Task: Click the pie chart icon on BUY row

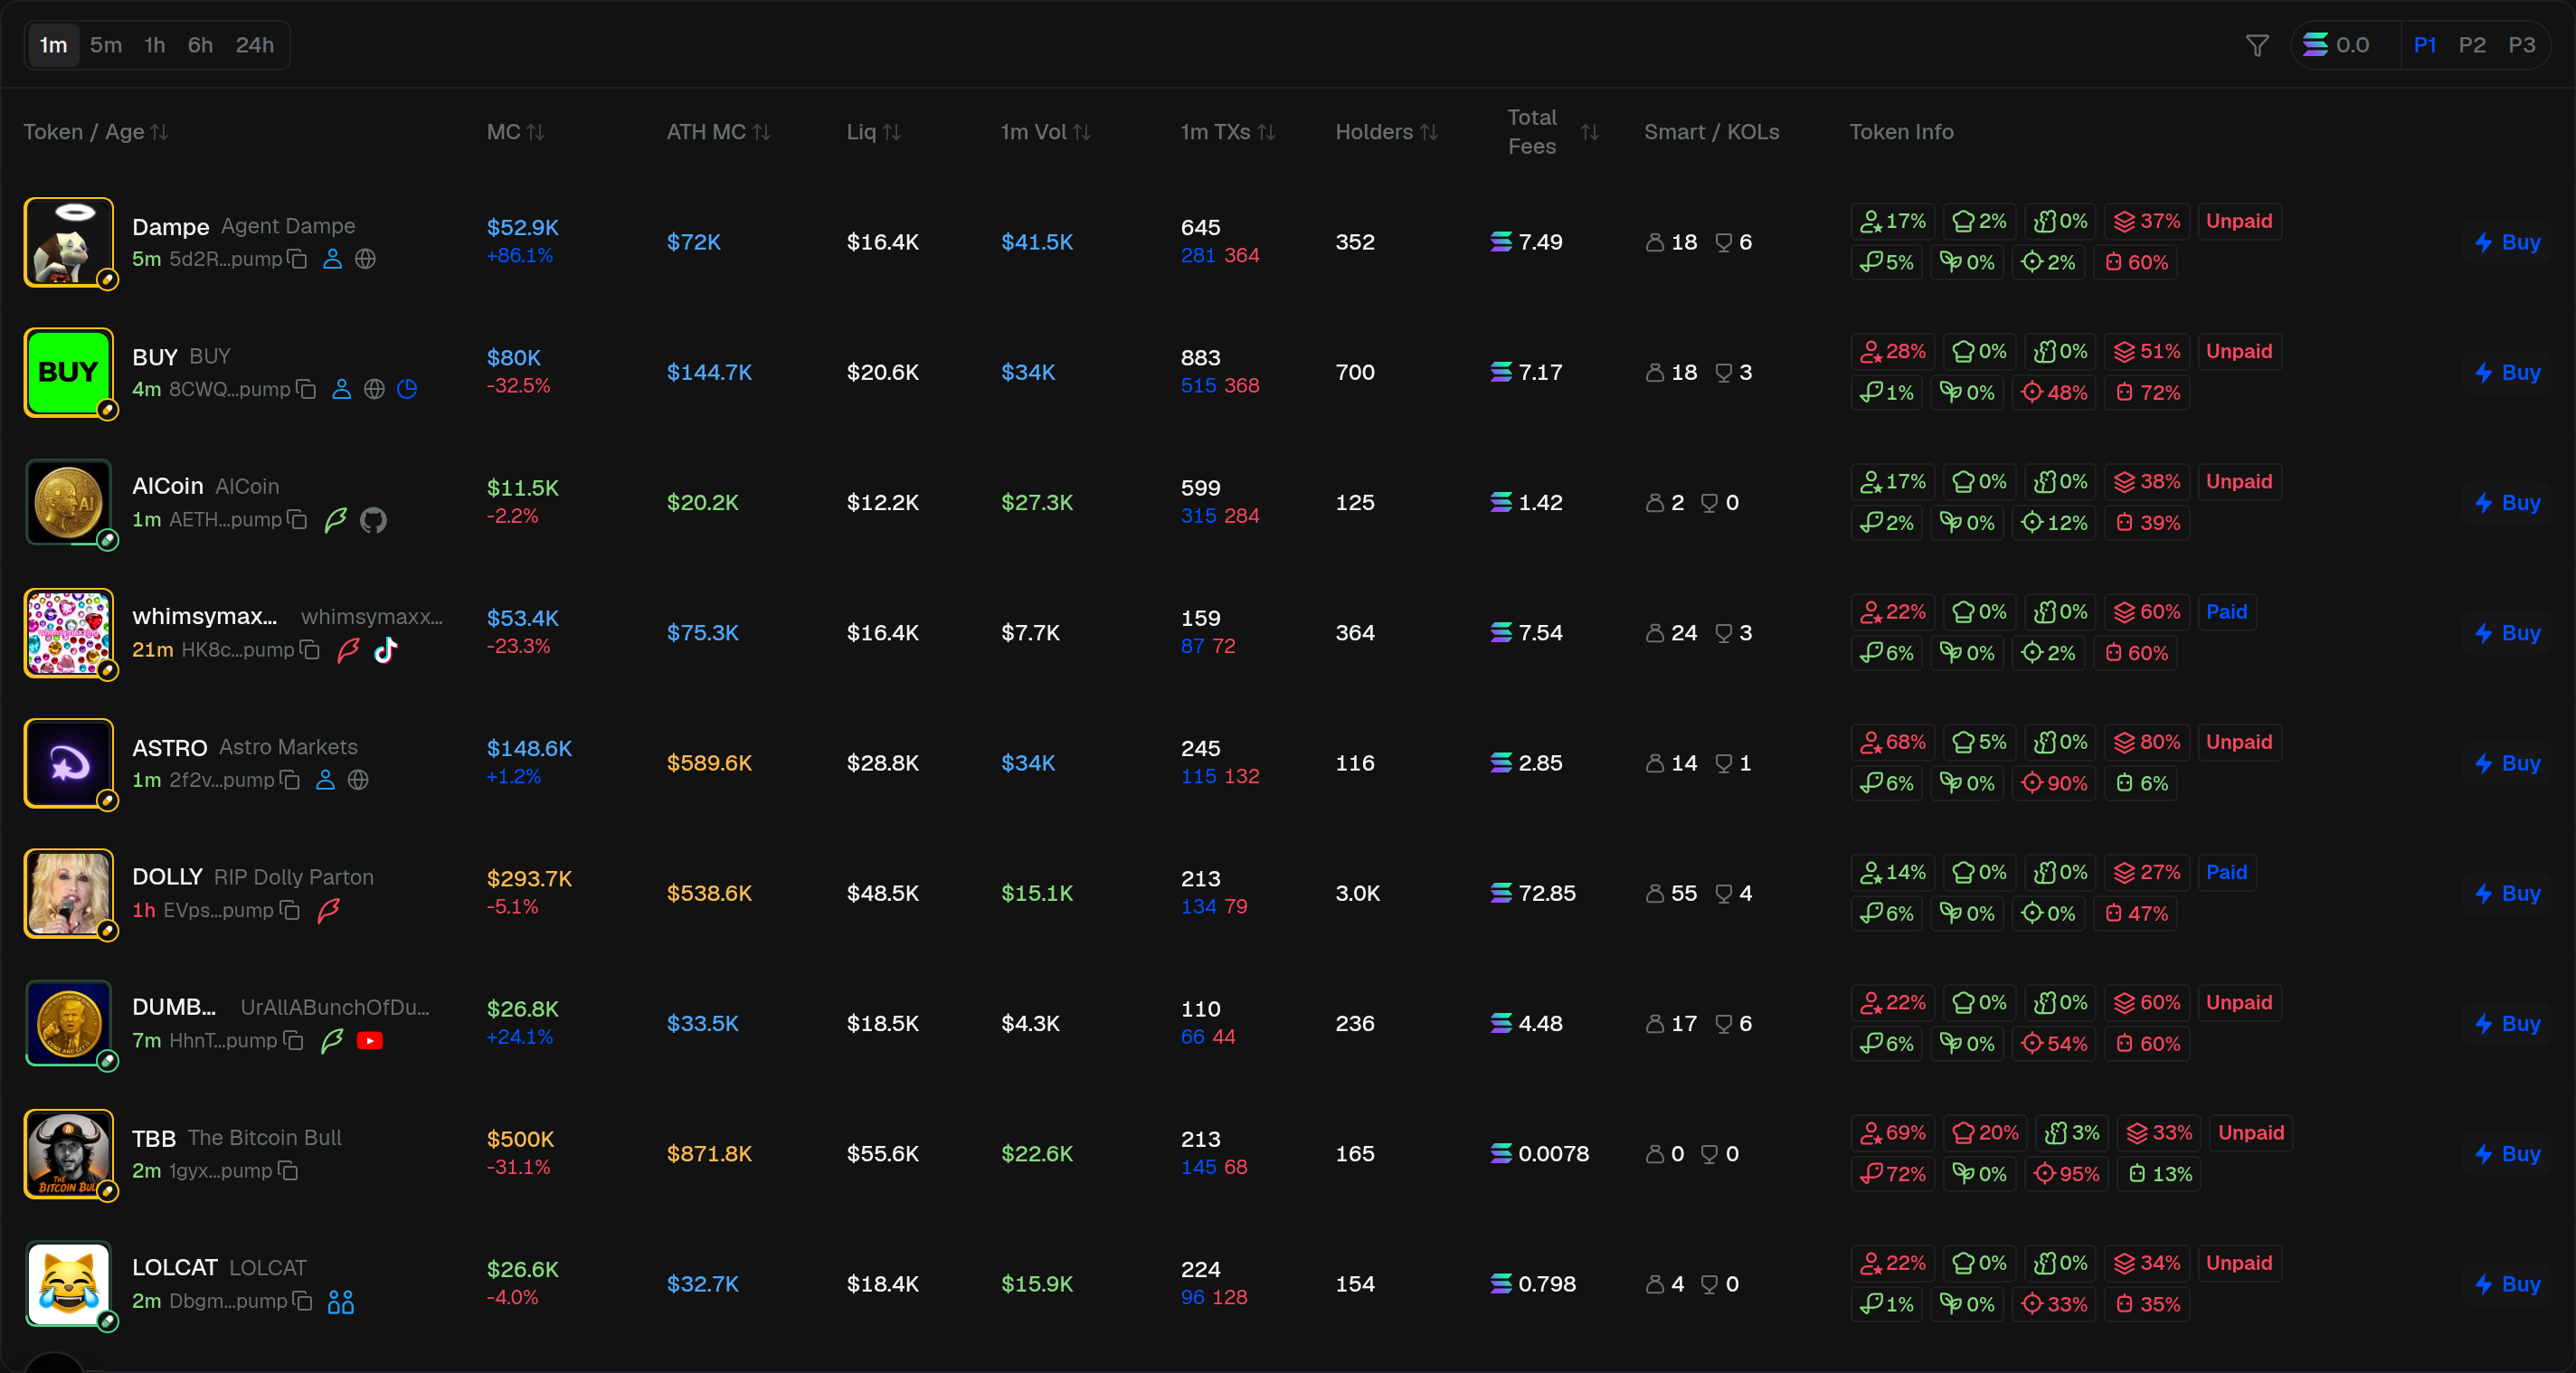Action: point(407,389)
